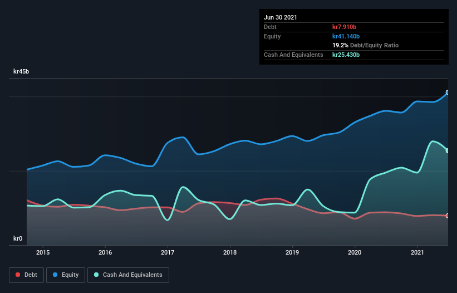Click the teal Cash endpoint marker
Viewport: 457px width, 293px height.
tap(448, 151)
